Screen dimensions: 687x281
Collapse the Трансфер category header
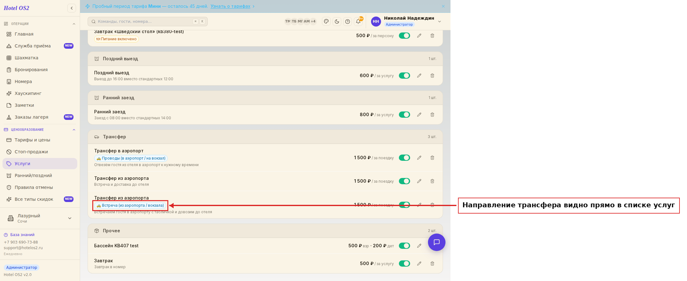point(265,137)
